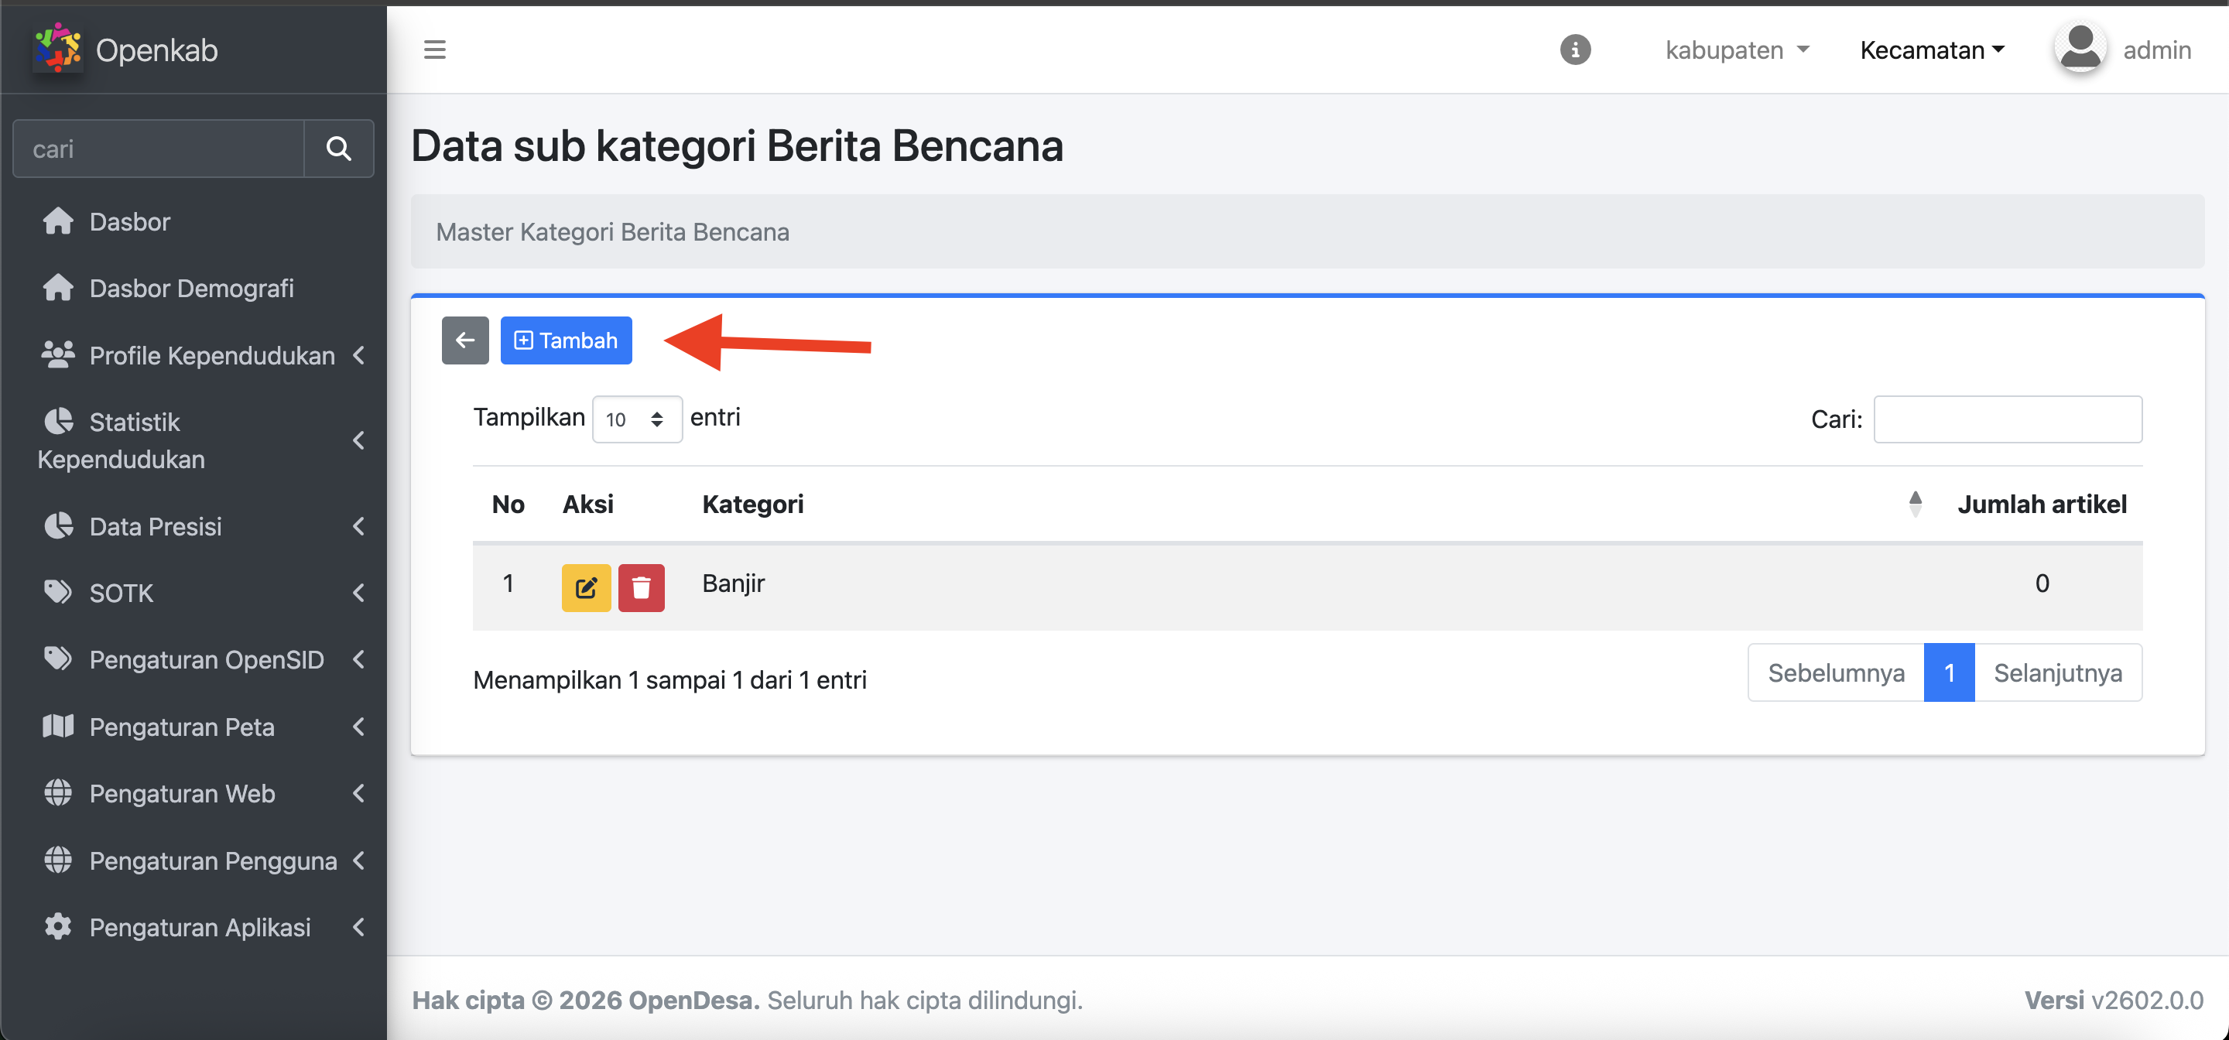Open Dasbor in the sidebar
Viewport: 2229px width, 1040px height.
coord(130,221)
